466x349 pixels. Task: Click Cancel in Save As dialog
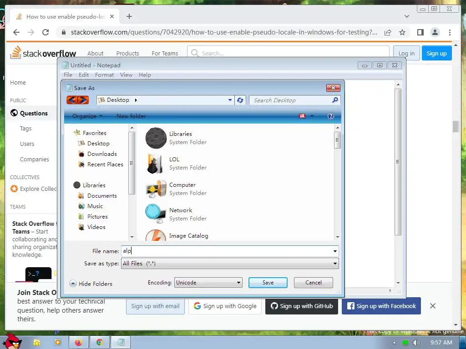(313, 283)
